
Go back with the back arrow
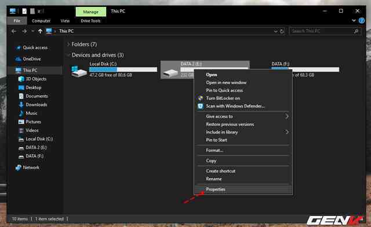point(14,31)
